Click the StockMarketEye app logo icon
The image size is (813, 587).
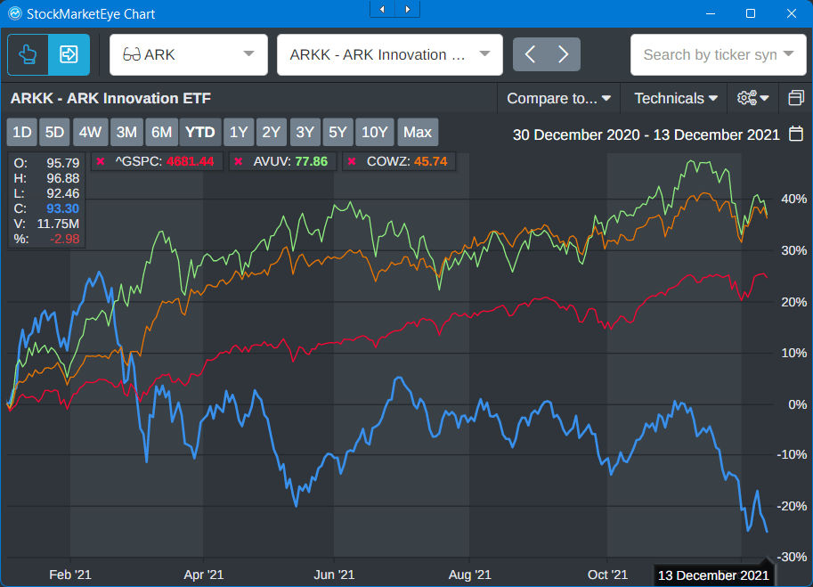click(14, 12)
